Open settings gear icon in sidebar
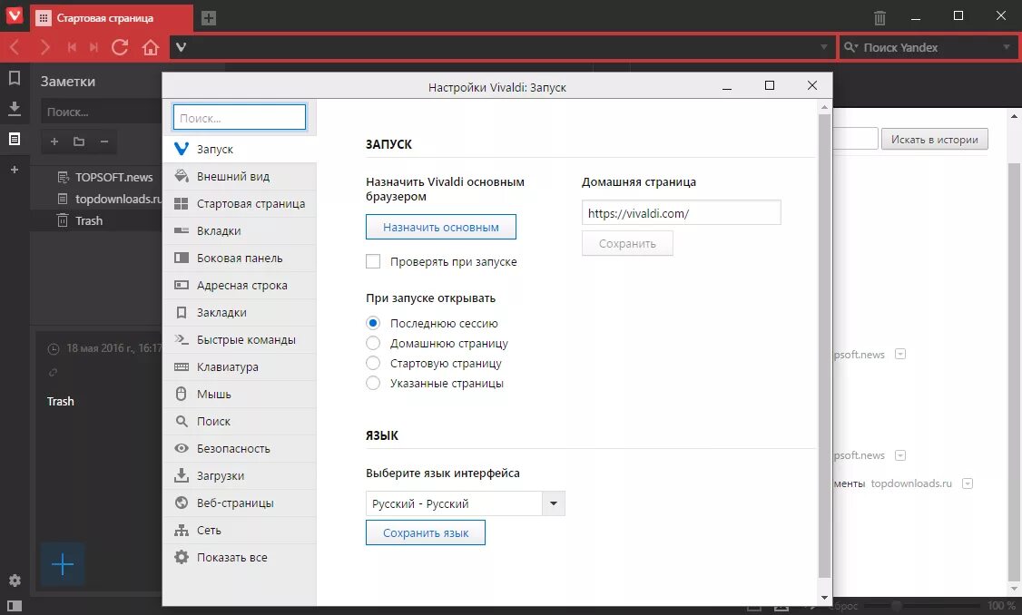This screenshot has height=615, width=1022. pyautogui.click(x=15, y=580)
